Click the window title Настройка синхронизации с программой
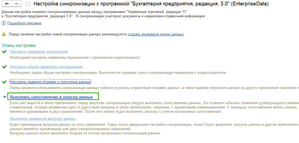299x143 pixels. tap(151, 4)
